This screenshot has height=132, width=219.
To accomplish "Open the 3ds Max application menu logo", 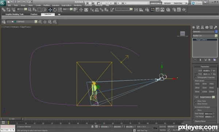I will 3,3.
